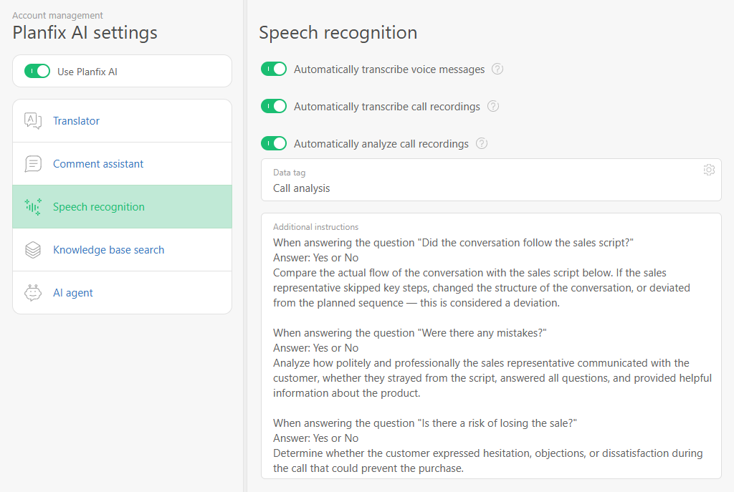Click Account management breadcrumb link
Viewport: 734px width, 492px height.
[x=57, y=16]
